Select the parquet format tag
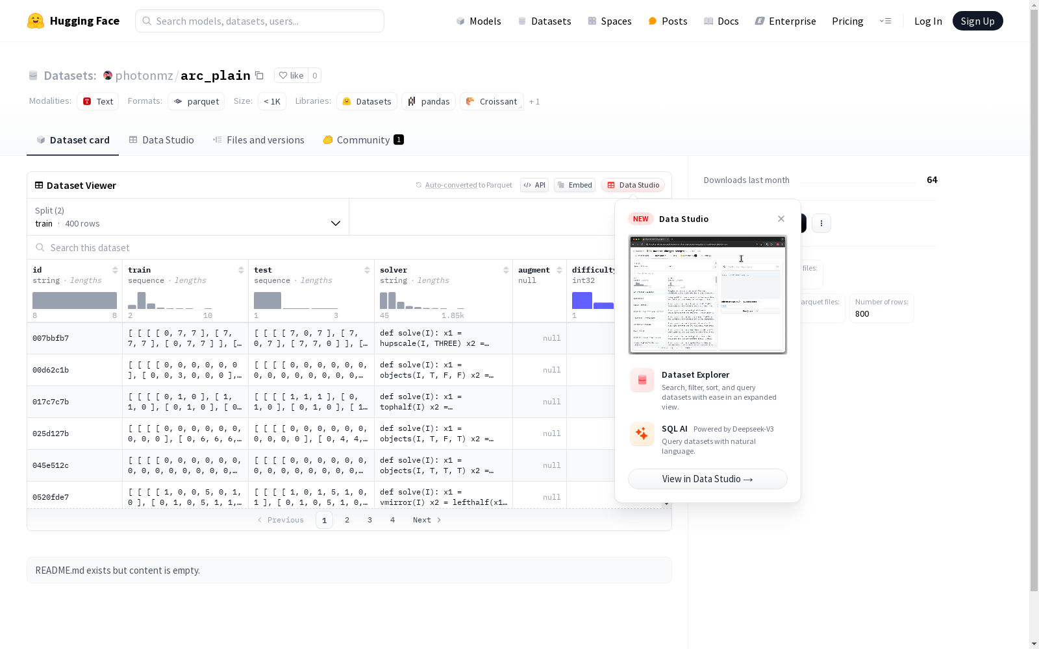The height and width of the screenshot is (649, 1039). pyautogui.click(x=196, y=101)
